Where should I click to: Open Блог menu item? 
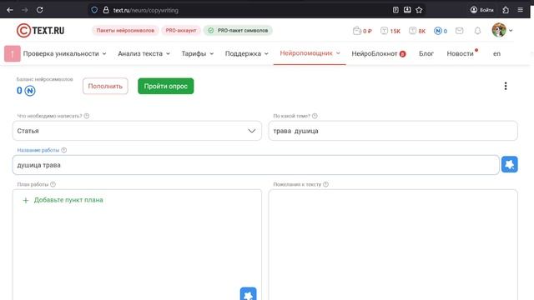426,53
